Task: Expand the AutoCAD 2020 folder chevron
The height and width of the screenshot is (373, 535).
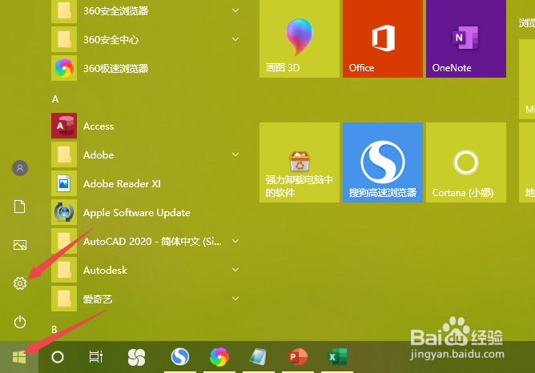Action: (235, 241)
